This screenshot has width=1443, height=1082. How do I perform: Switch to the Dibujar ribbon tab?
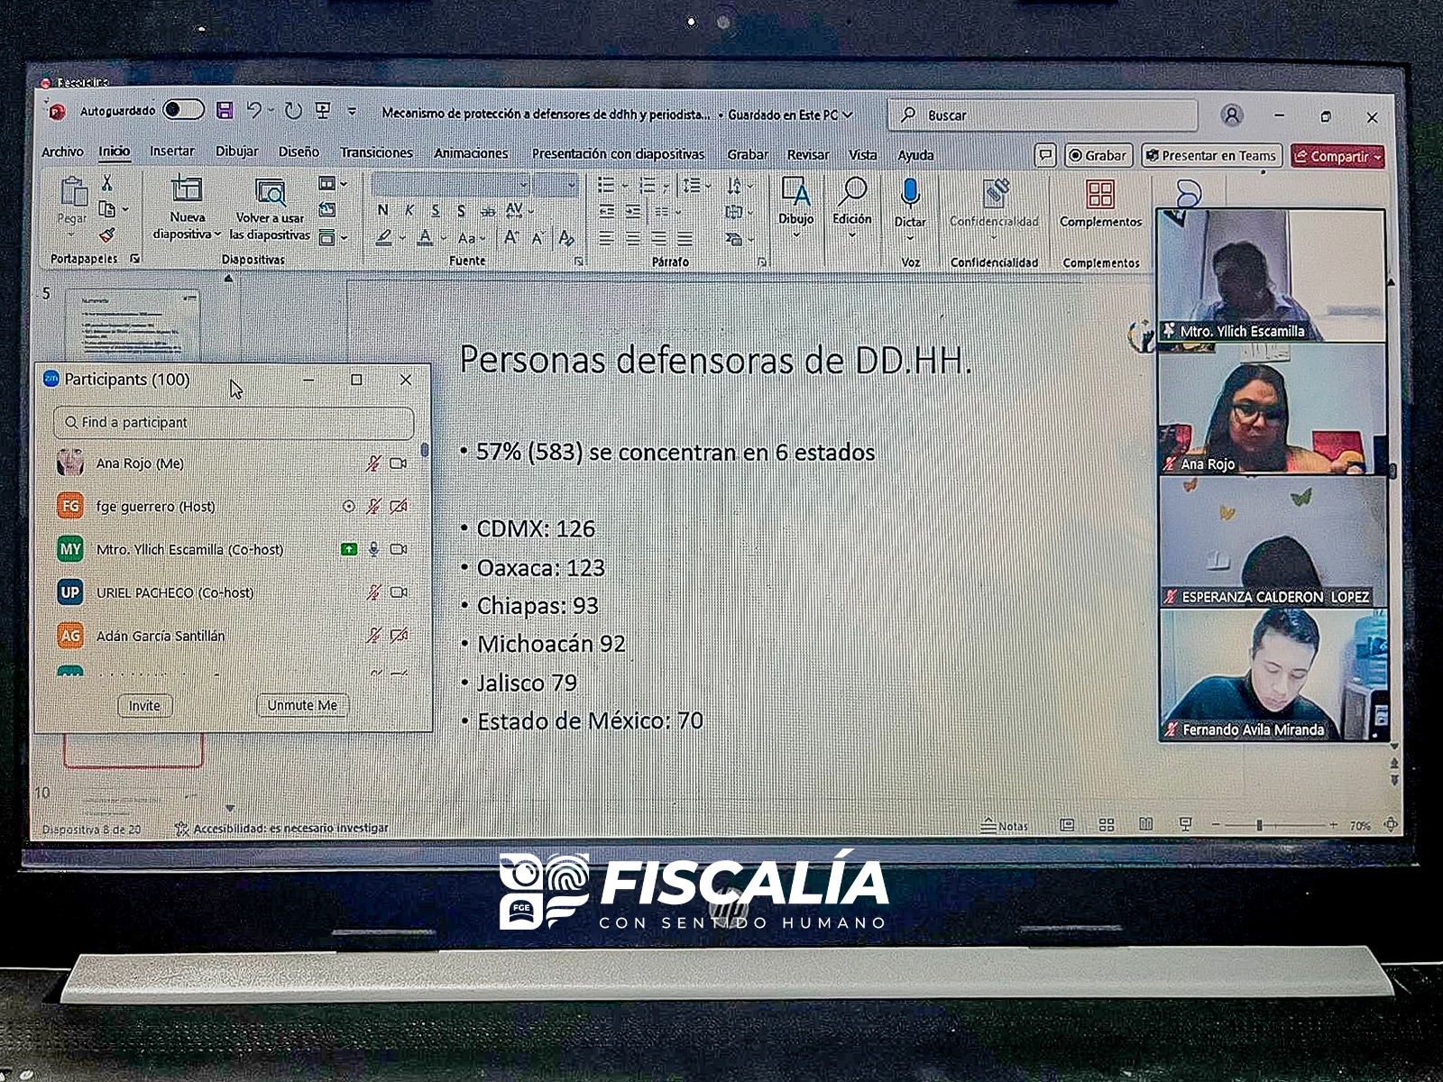click(x=236, y=151)
